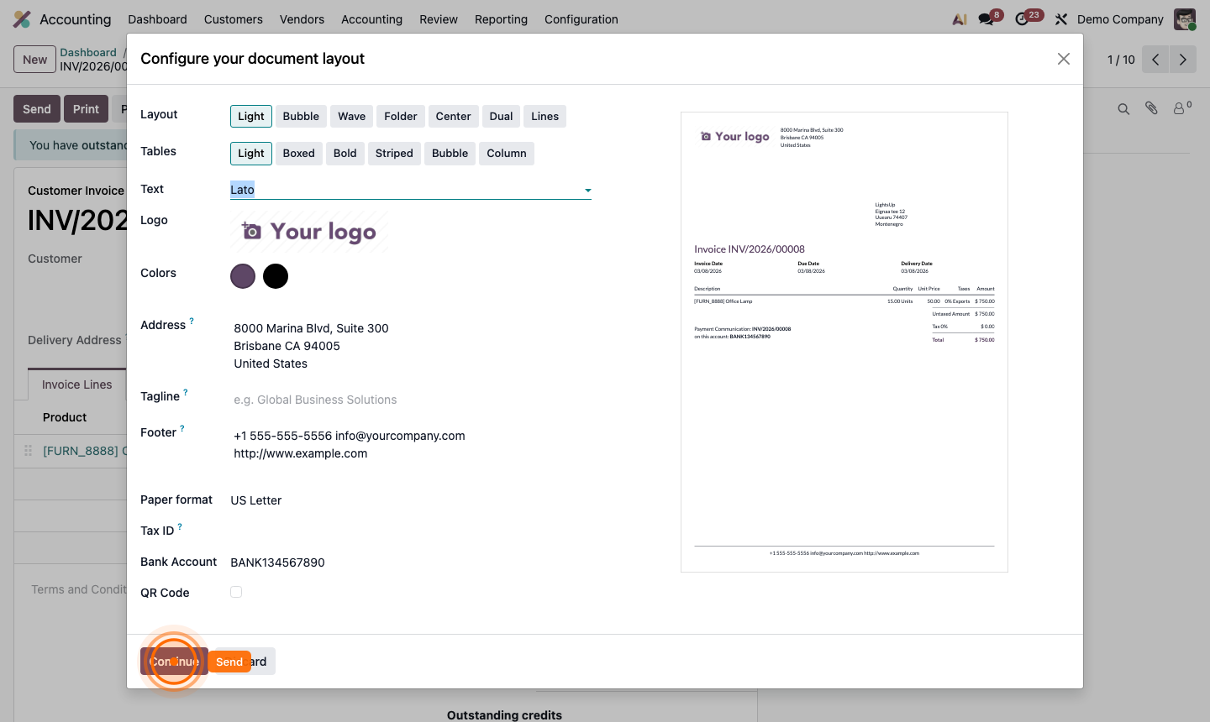Image resolution: width=1210 pixels, height=722 pixels.
Task: Open the Configuration menu
Action: (581, 18)
